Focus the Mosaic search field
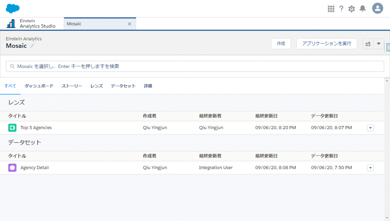The width and height of the screenshot is (390, 221). (195, 66)
